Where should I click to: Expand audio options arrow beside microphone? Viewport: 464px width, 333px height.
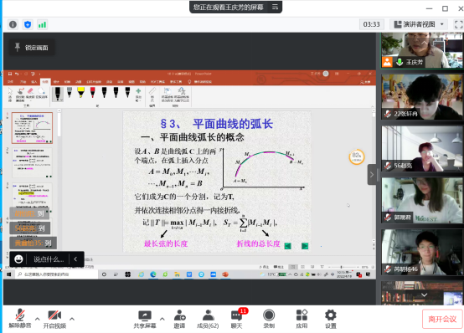point(38,319)
